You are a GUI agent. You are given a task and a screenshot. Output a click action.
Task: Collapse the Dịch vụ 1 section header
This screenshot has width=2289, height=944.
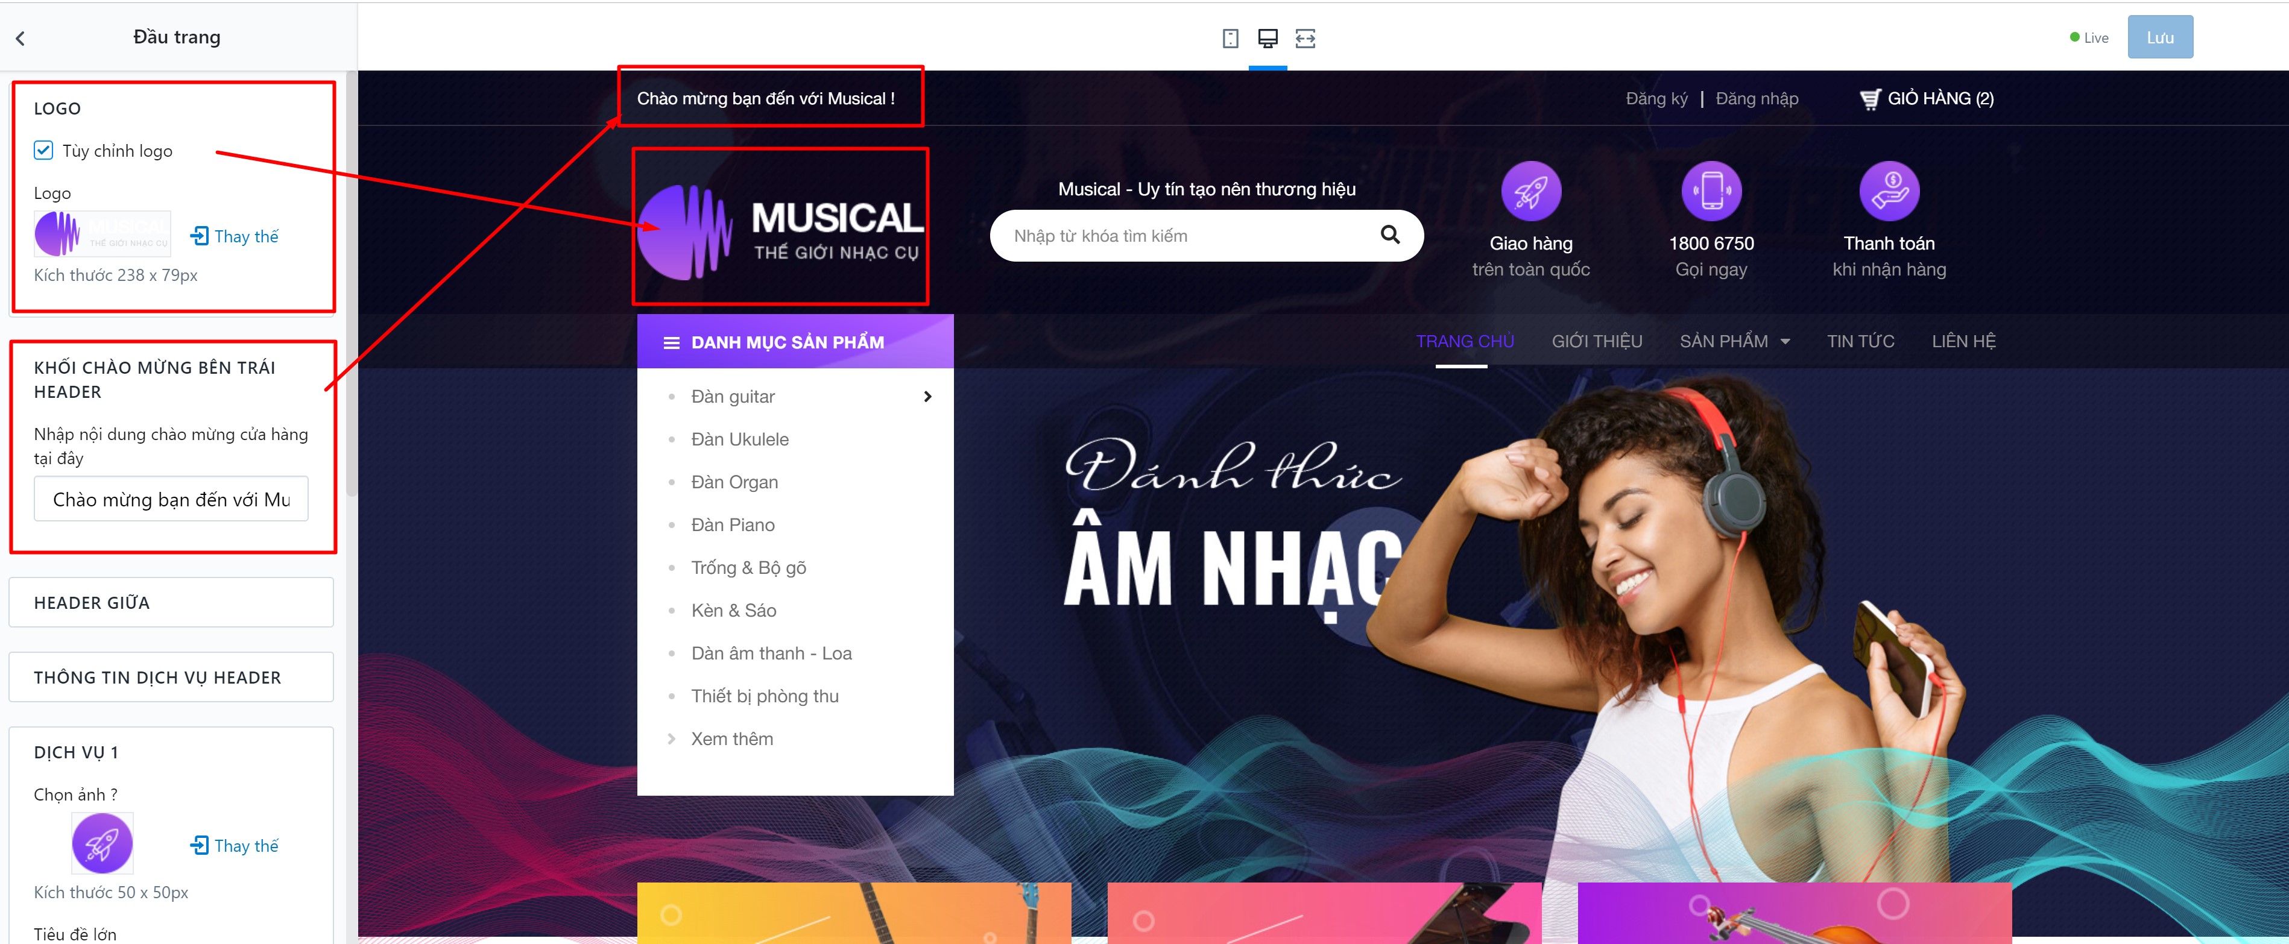click(x=77, y=752)
